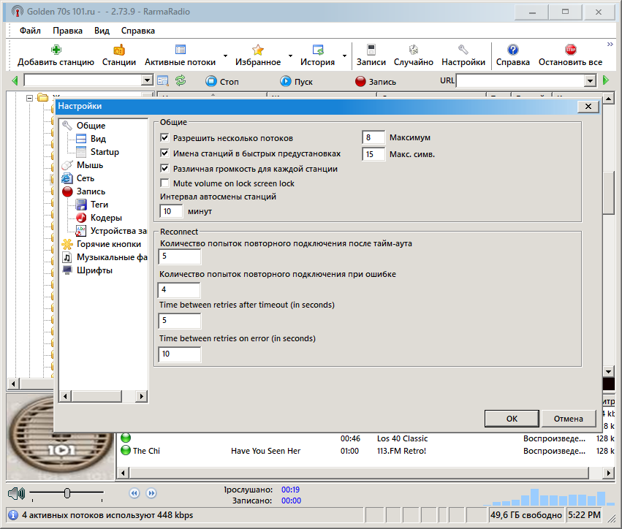
Task: Click the Добавить станцию toolbar icon
Action: click(56, 50)
